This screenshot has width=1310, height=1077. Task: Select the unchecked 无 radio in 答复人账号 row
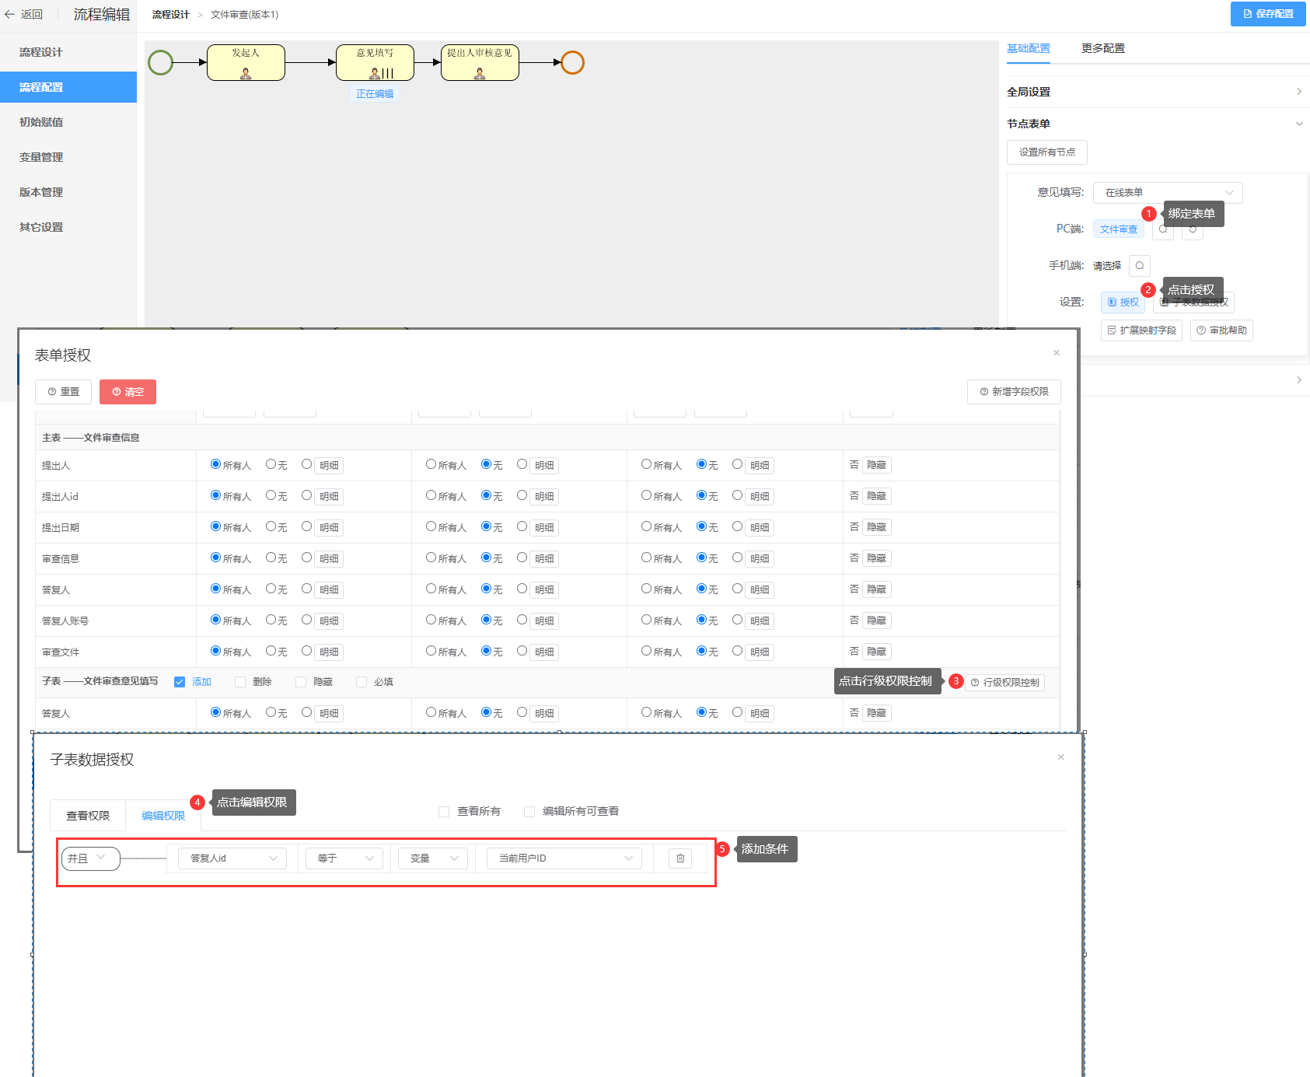[x=271, y=620]
